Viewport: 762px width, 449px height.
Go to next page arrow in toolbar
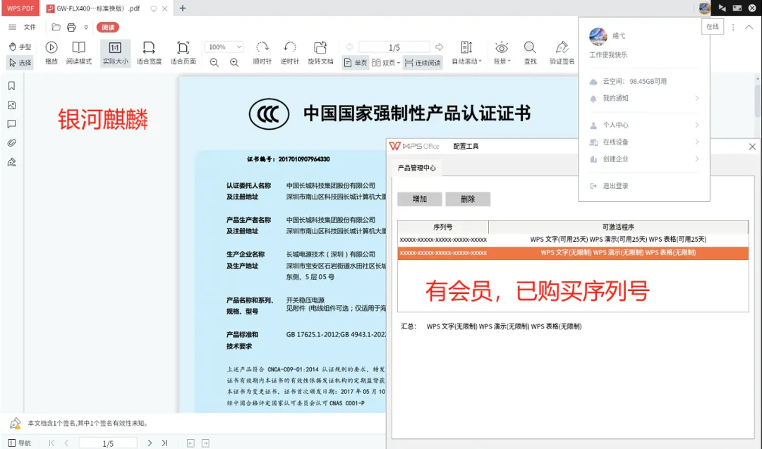pyautogui.click(x=440, y=47)
